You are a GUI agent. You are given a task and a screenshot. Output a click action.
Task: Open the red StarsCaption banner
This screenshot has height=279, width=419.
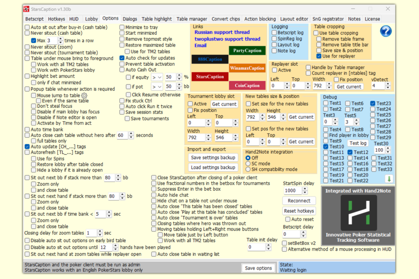pyautogui.click(x=210, y=77)
